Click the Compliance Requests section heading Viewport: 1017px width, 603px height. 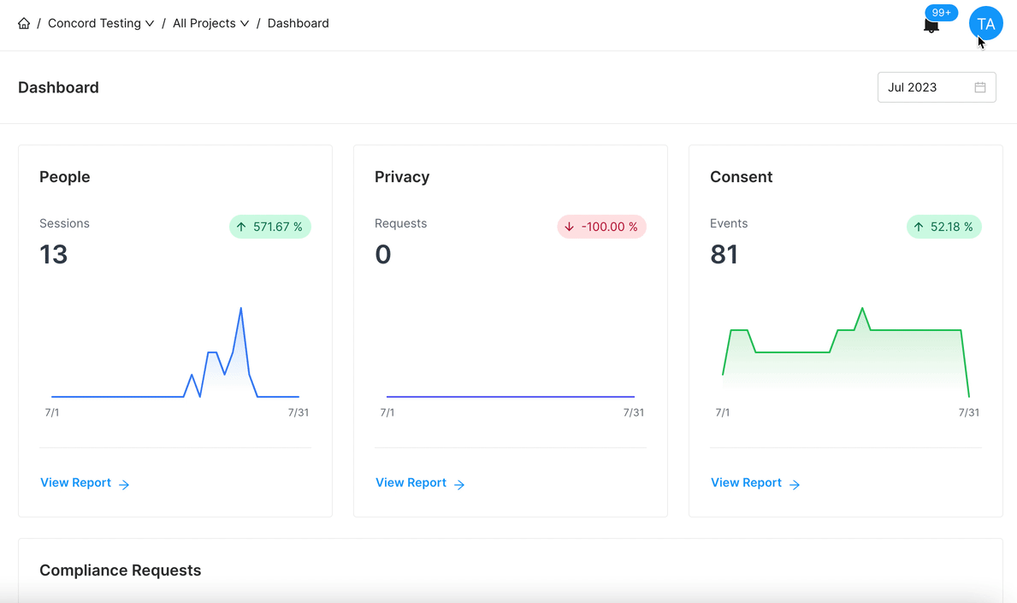point(121,570)
